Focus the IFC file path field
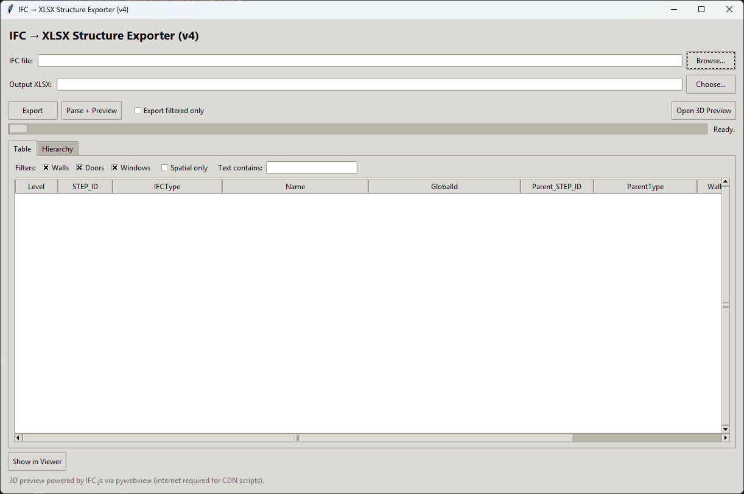This screenshot has height=494, width=744. [x=360, y=61]
